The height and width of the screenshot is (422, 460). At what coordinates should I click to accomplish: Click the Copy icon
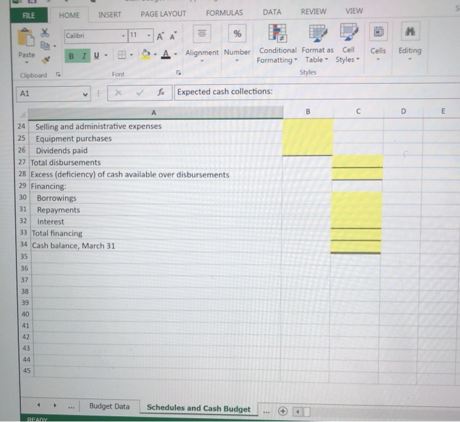(45, 45)
